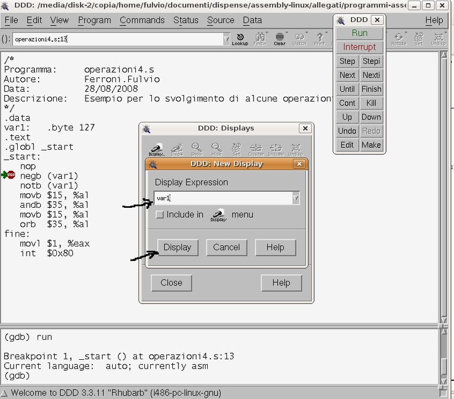Click the Up button in the command tool
Viewport: 454px width, 399px height.
[x=347, y=117]
